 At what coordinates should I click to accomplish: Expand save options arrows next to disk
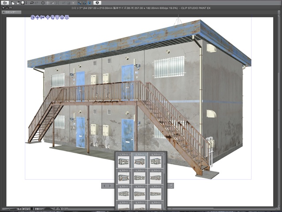[x=26, y=3]
